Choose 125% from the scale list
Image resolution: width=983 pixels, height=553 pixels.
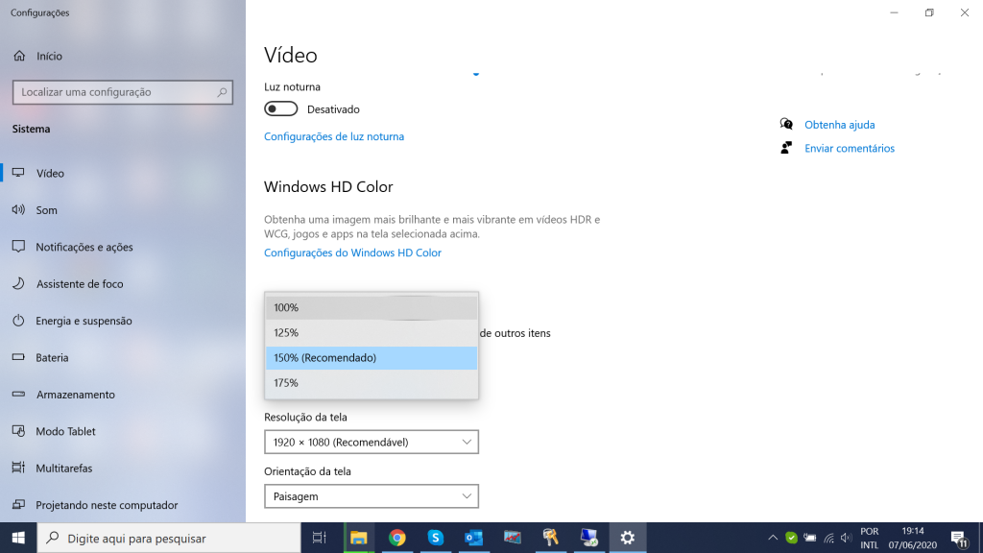coord(371,332)
